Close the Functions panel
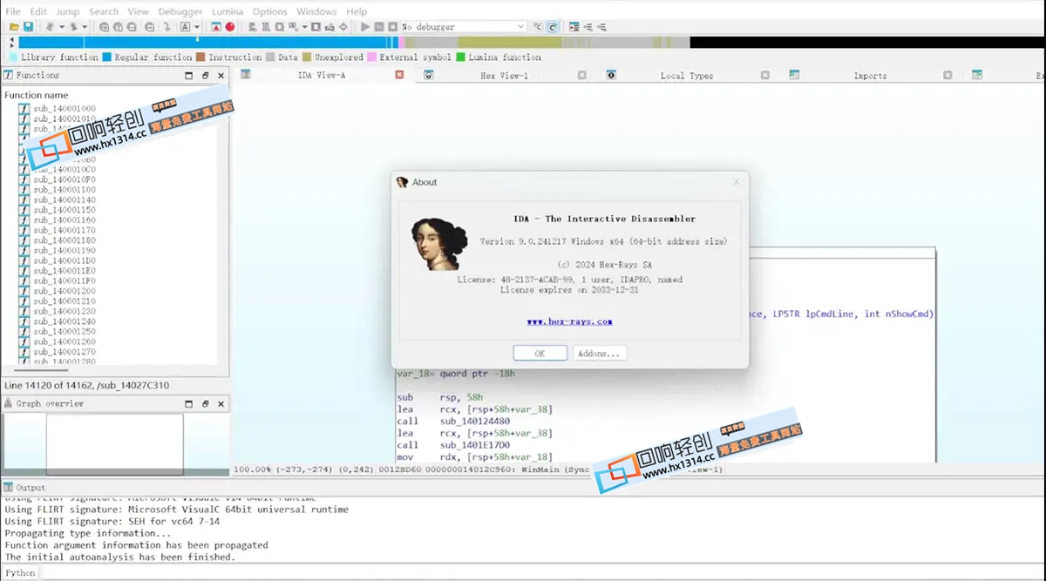The image size is (1046, 581). [221, 76]
